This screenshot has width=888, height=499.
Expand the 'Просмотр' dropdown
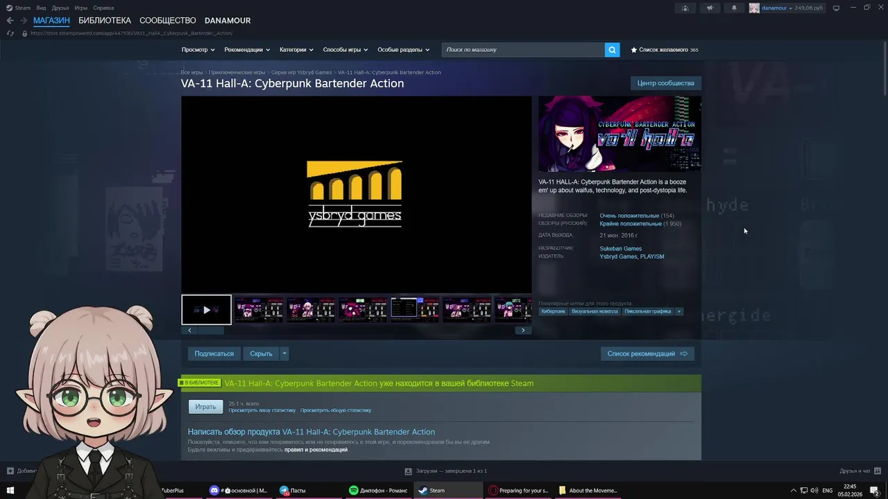click(198, 50)
